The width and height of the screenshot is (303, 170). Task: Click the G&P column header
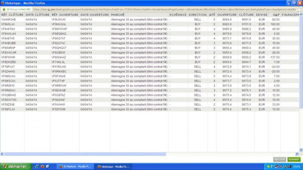276,15
